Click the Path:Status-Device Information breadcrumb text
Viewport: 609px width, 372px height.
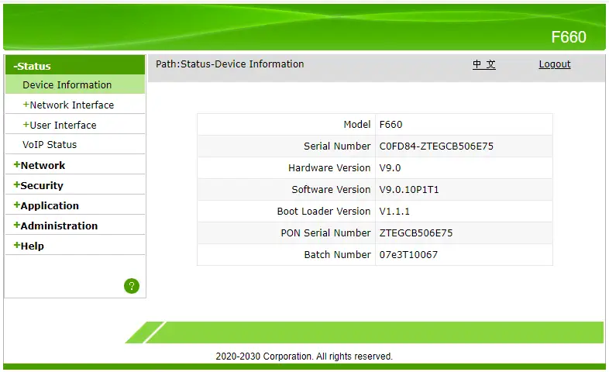tap(230, 64)
